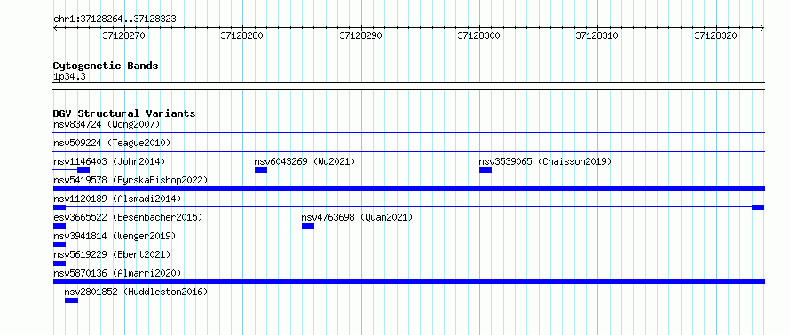Click ruler position 37128280
Screen dimensions: 790x335
coord(242,35)
